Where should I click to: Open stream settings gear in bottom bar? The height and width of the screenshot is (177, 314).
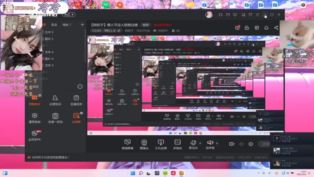click(x=250, y=144)
